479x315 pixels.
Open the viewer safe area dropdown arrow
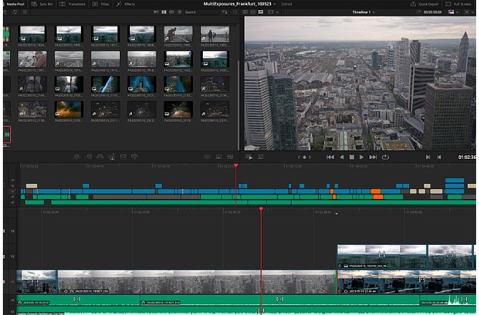click(278, 12)
